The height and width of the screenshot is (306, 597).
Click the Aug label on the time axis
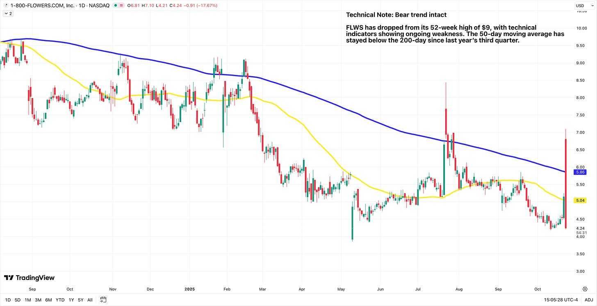click(458, 289)
